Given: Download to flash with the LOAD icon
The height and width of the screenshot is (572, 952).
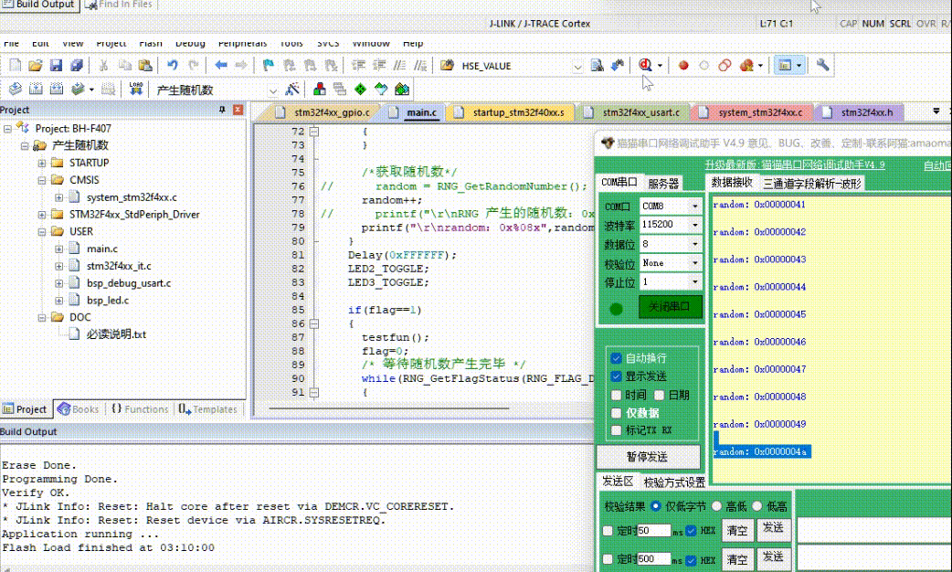Looking at the screenshot, I should pos(135,90).
